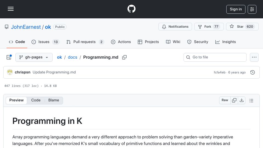Viewport: 263px width, 148px height.
Task: Open chrispsn author link
Action: pyautogui.click(x=23, y=72)
